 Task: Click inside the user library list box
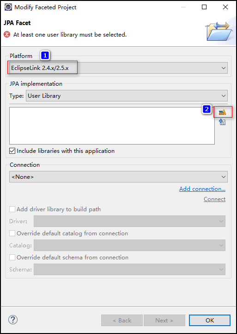click(x=112, y=126)
